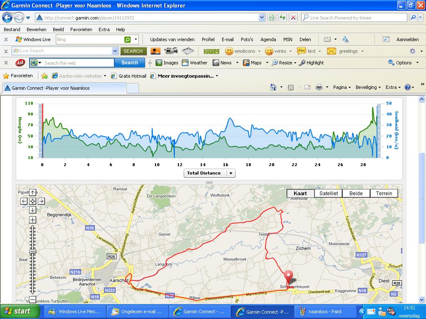Image resolution: width=426 pixels, height=319 pixels.
Task: Open the Kiwee winks smiley
Action: pyautogui.click(x=269, y=51)
